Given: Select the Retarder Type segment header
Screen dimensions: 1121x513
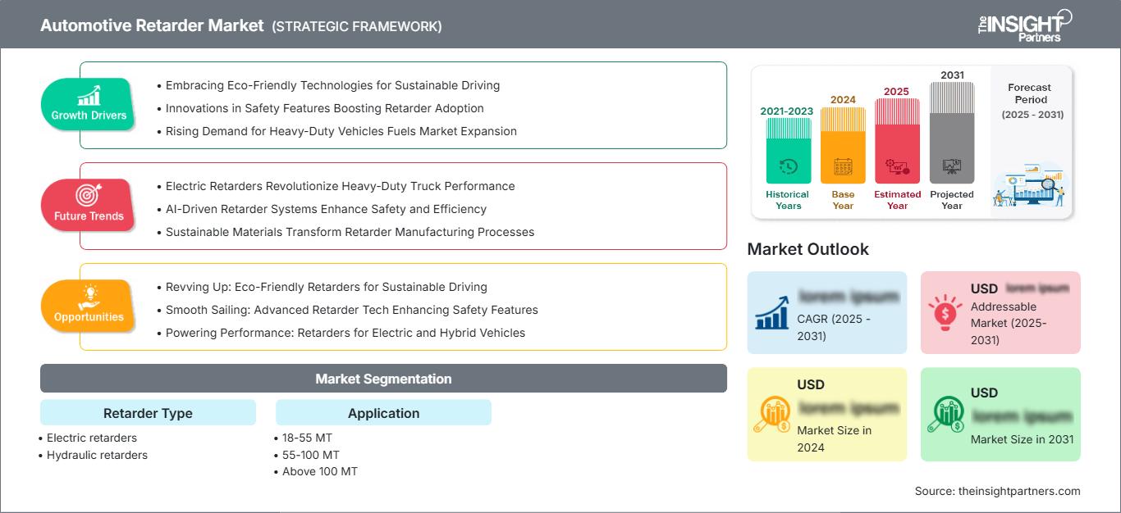Looking at the screenshot, I should pyautogui.click(x=148, y=413).
